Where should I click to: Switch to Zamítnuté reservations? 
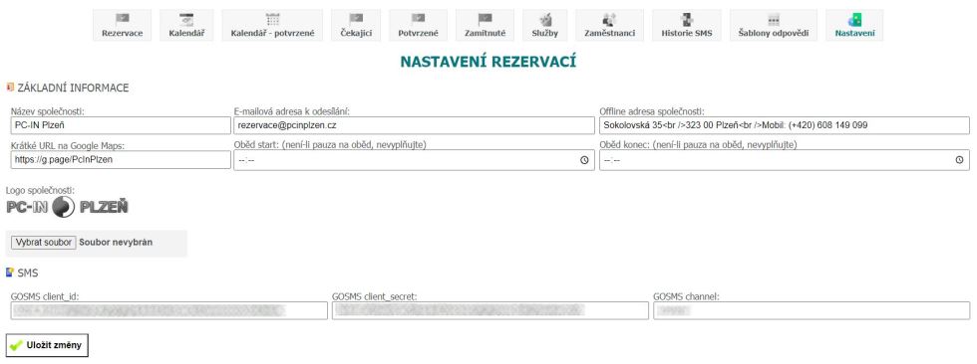[x=485, y=26]
